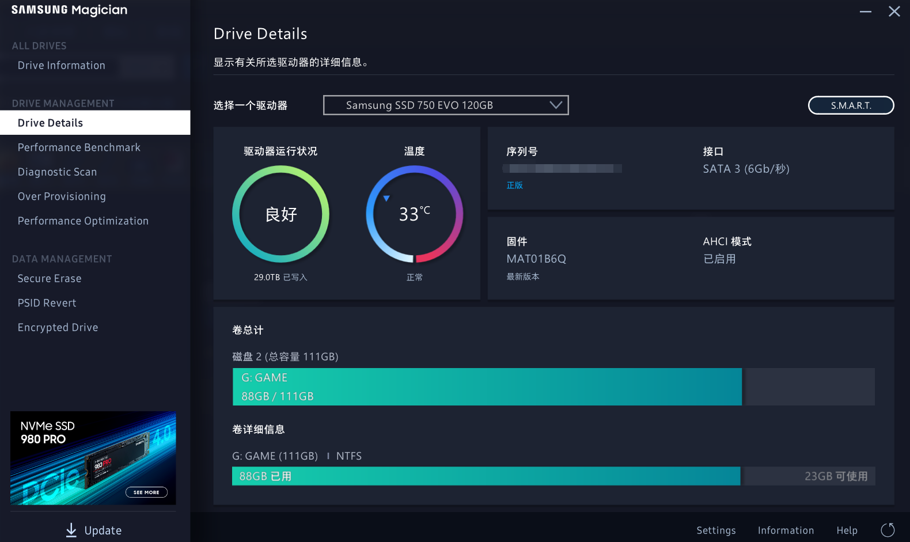Click the 23GB 可使用 free space segment
This screenshot has height=542, width=910.
[809, 476]
